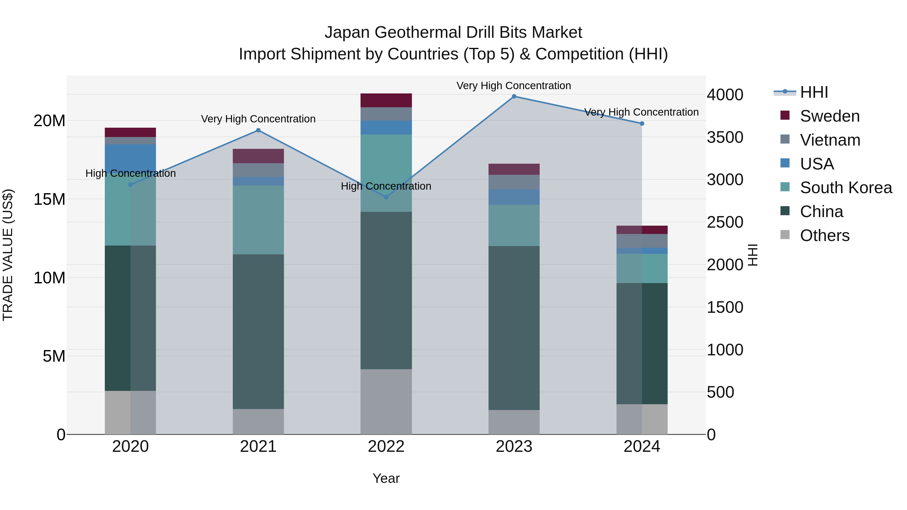
Task: Click the 2020 USA bar segment
Action: (130, 157)
